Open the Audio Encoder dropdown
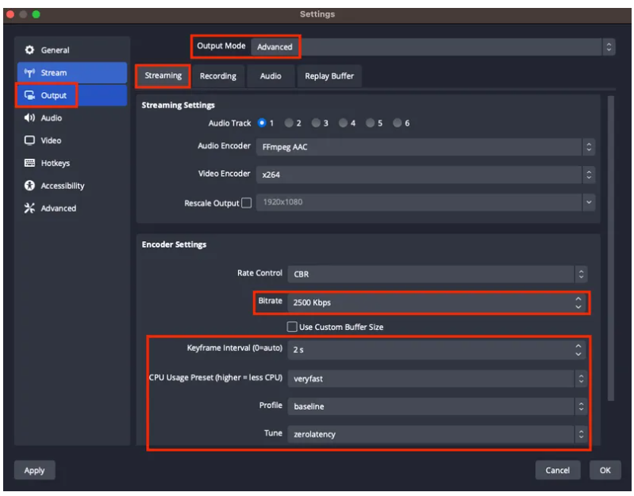The width and height of the screenshot is (634, 496). click(x=425, y=147)
